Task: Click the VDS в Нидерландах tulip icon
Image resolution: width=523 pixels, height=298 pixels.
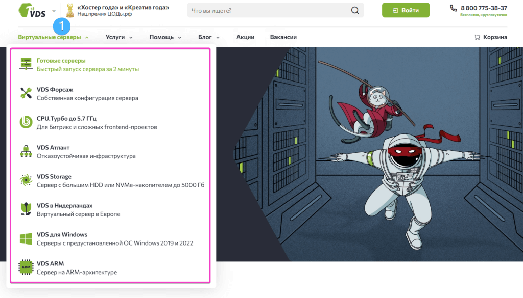Action: point(26,209)
